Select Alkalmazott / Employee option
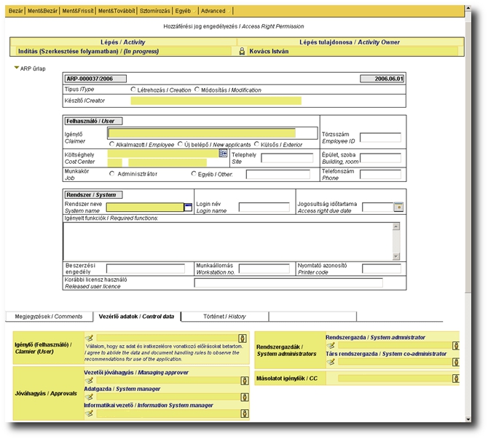Viewport: 488px width, 439px height. [111, 144]
